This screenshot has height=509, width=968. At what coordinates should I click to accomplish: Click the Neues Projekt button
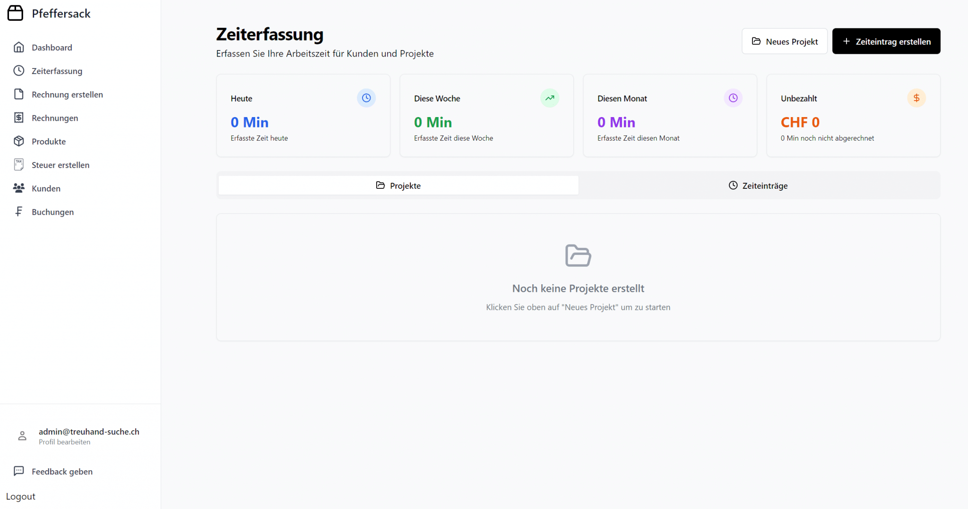(x=785, y=42)
